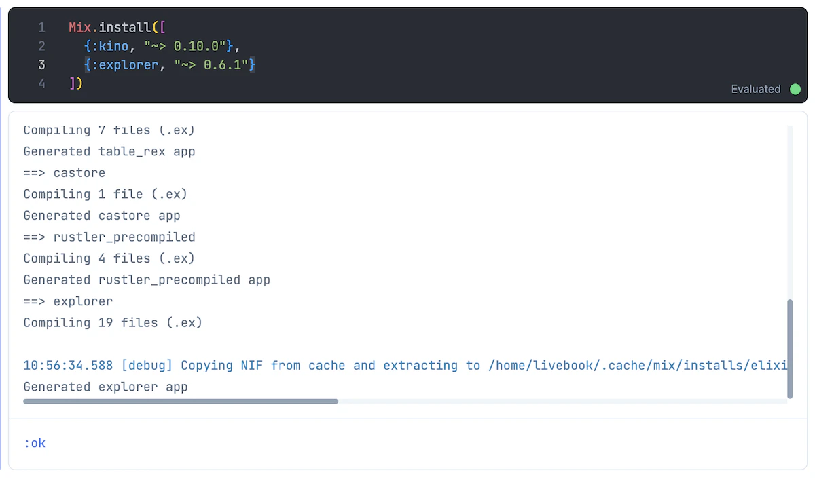This screenshot has height=479, width=815.
Task: Click the empty horizontal scrollbar track area
Action: pyautogui.click(x=562, y=402)
